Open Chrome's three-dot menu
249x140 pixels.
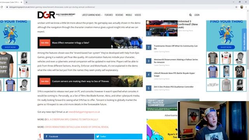[246, 7]
